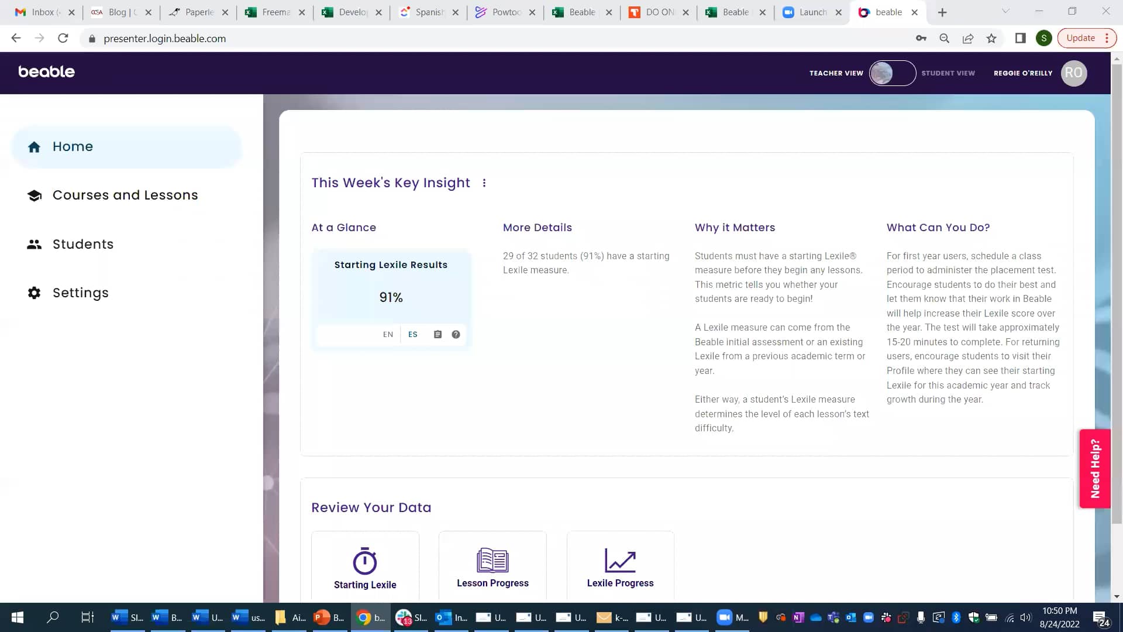Click the clipboard icon in the Lexile card
1123x632 pixels.
click(438, 334)
